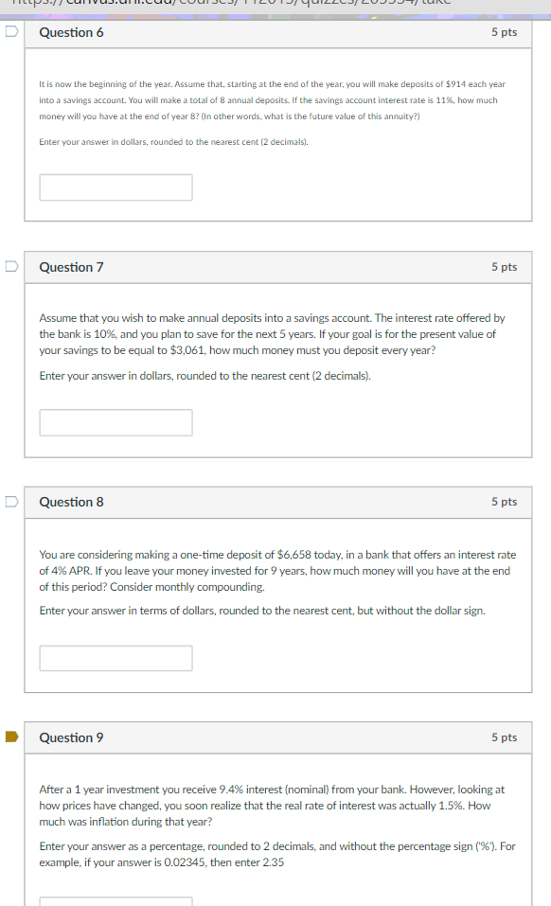Click the 5 pts label on Question 7

(x=505, y=267)
